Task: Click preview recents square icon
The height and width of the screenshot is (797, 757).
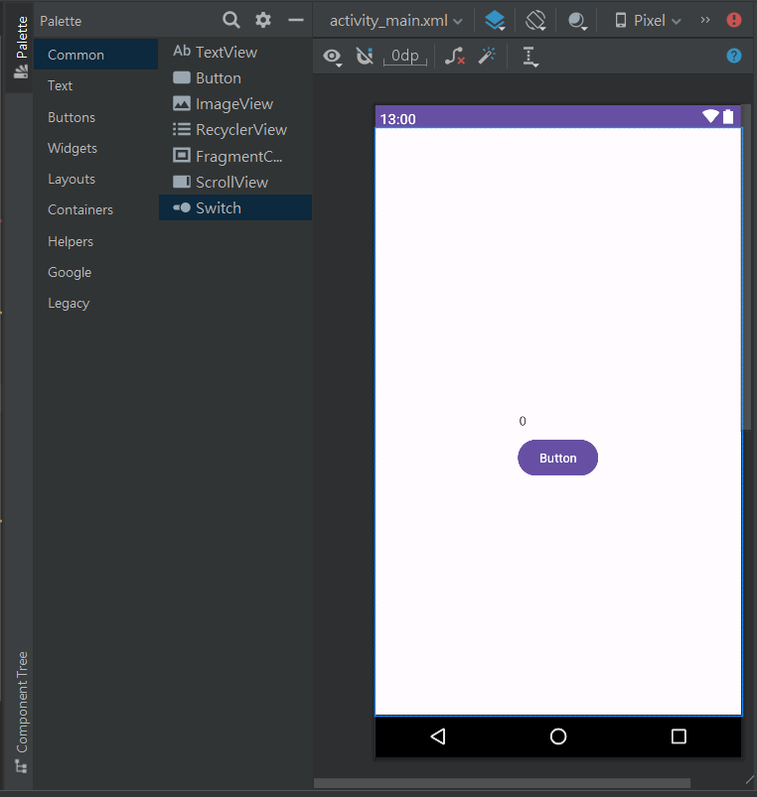Action: [x=679, y=736]
